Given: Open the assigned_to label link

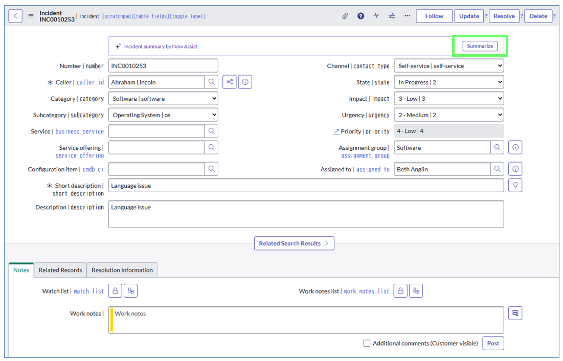Looking at the screenshot, I should (x=373, y=169).
